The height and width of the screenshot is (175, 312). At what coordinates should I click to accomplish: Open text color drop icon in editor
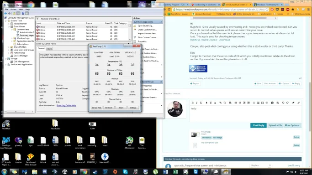pyautogui.click(x=206, y=103)
